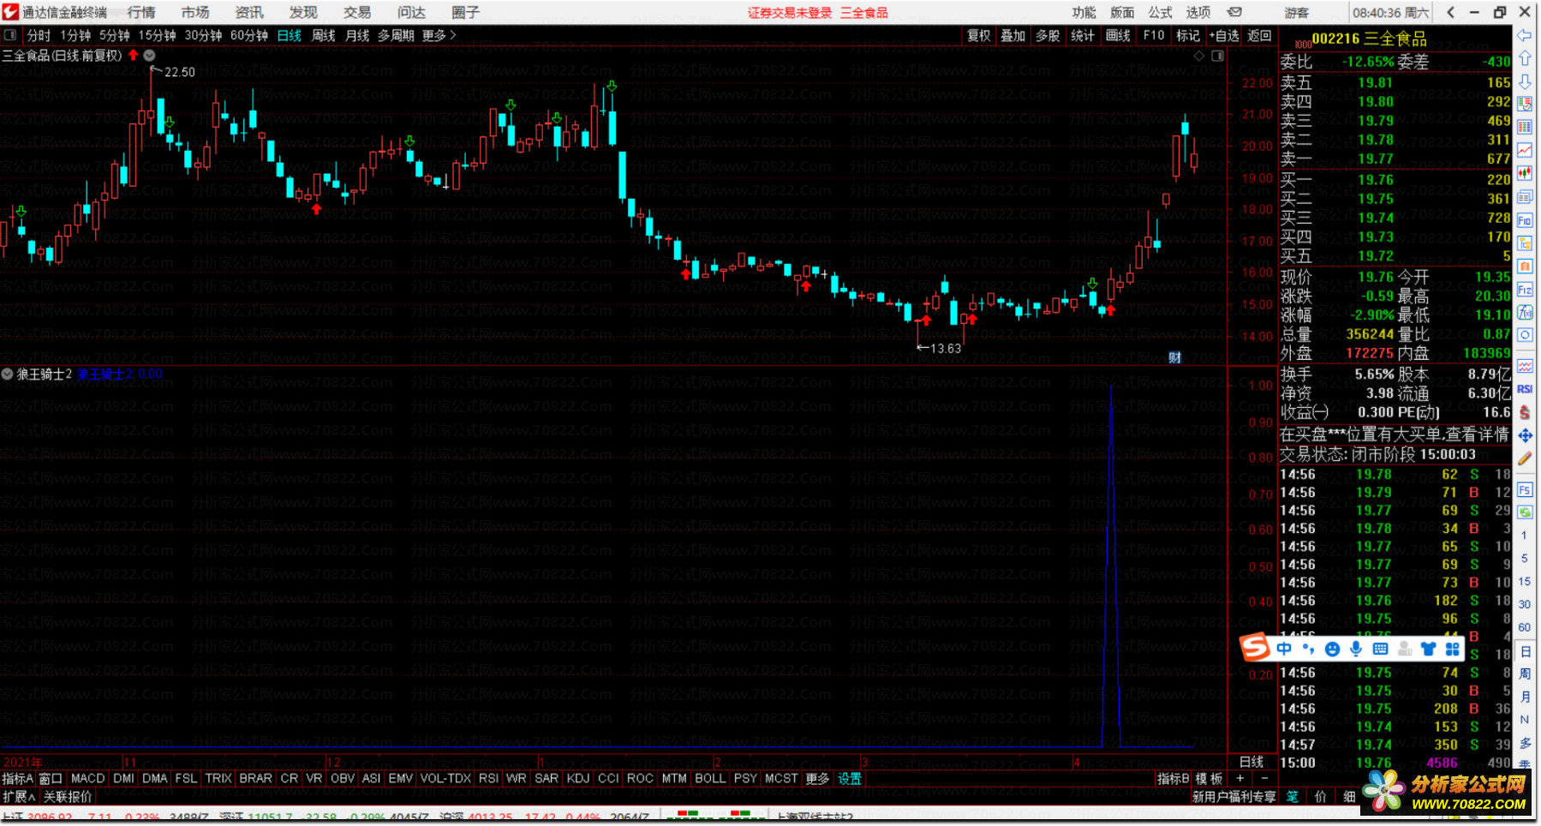Click the down arrow icon in right sidebar
Screen dimensions: 1541x826
(1525, 81)
